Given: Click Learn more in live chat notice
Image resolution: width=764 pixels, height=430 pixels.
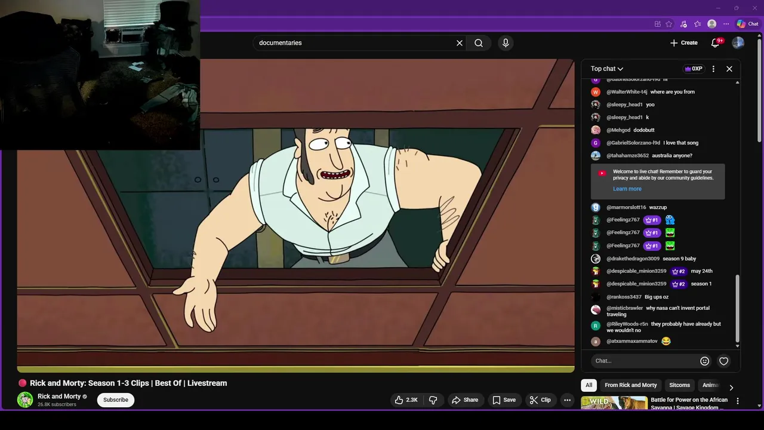Looking at the screenshot, I should pyautogui.click(x=627, y=189).
